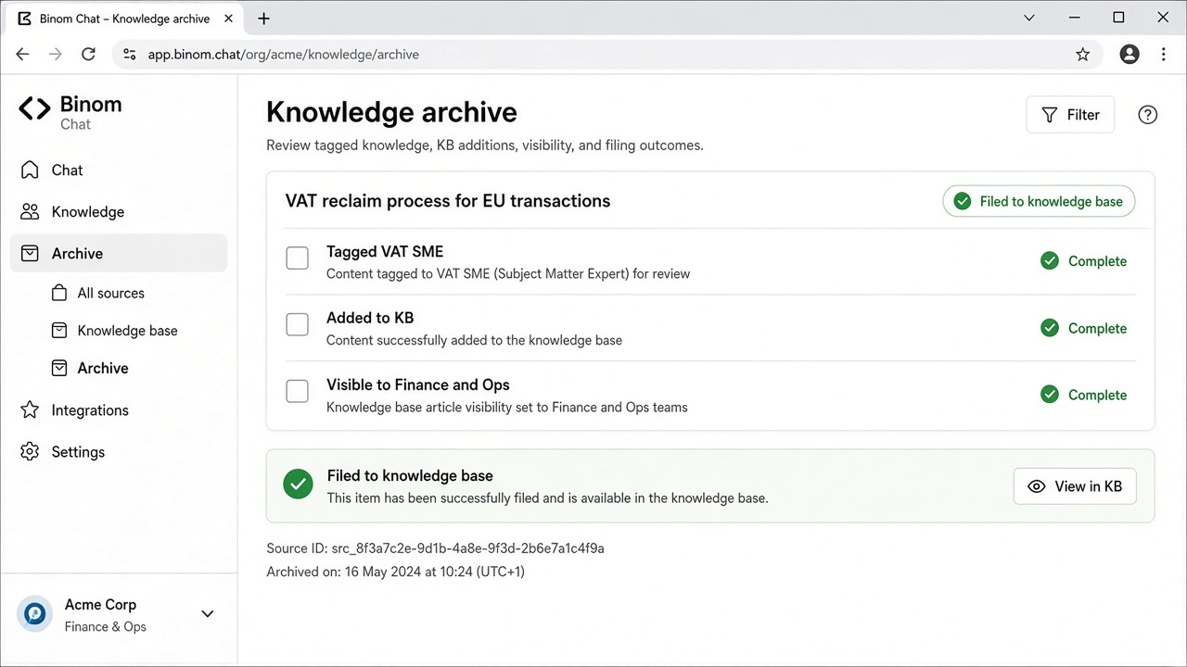Viewport: 1187px width, 667px height.
Task: Bookmark this page with the star icon
Action: [x=1082, y=55]
